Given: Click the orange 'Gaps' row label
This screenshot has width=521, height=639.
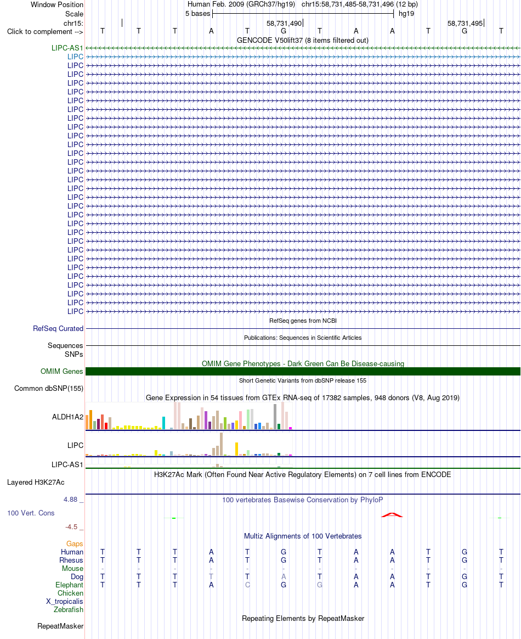Looking at the screenshot, I should pos(75,544).
